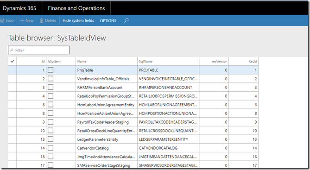Viewport: 310px width, 170px height.
Task: Click the recVersion cell of LedgerParametersEntity row
Action: [214, 139]
